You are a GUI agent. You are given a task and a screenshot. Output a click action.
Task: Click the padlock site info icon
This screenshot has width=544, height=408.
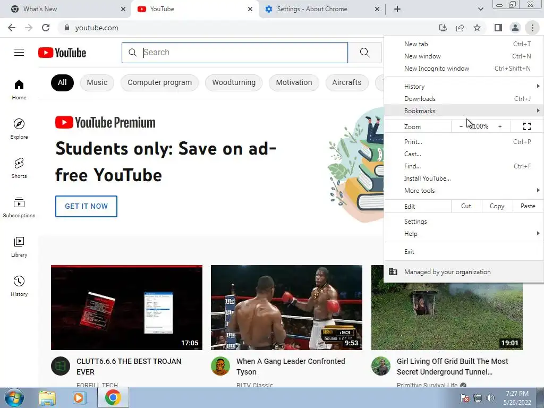pyautogui.click(x=67, y=28)
